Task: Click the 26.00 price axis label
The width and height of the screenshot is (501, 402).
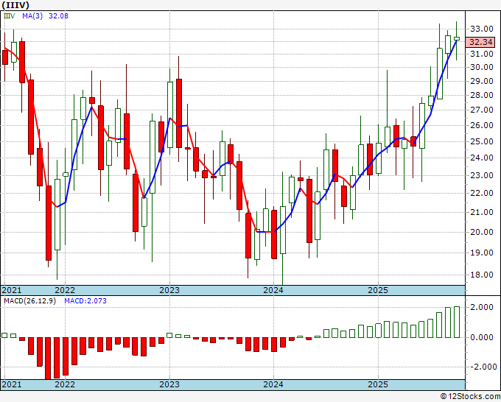Action: [x=482, y=125]
